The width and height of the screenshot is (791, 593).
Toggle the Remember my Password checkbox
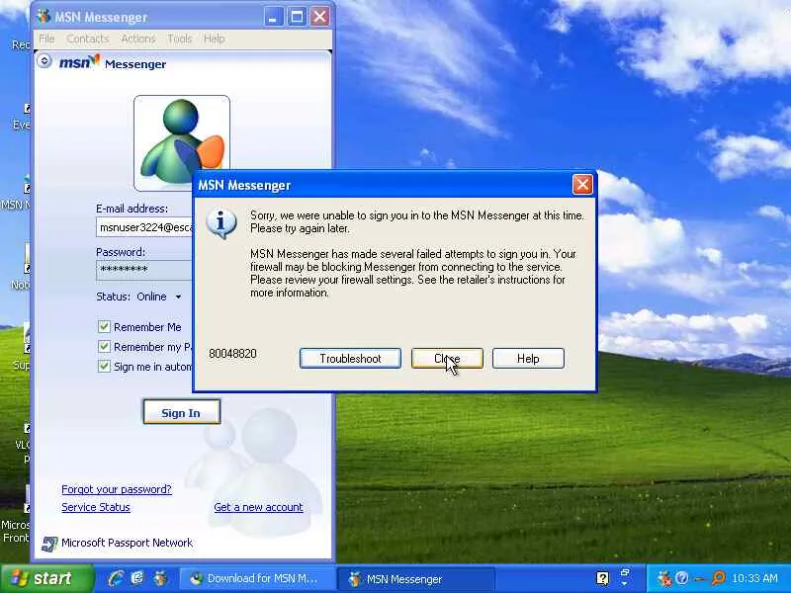(104, 347)
